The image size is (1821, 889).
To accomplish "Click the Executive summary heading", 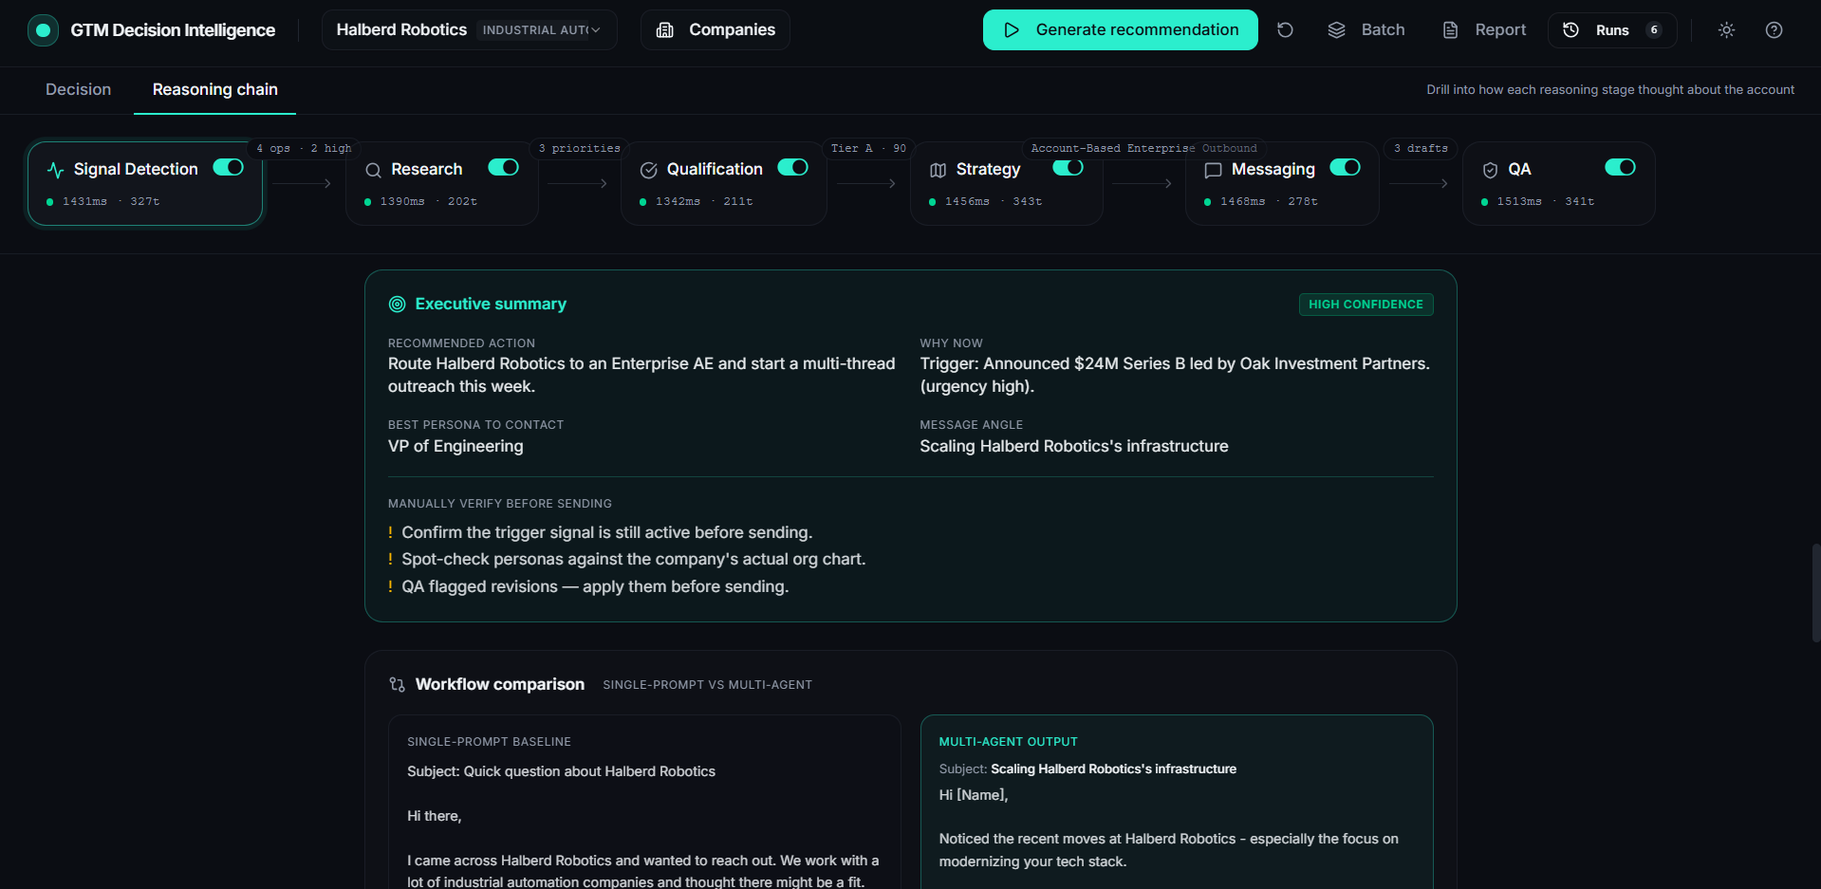I will pos(491,305).
